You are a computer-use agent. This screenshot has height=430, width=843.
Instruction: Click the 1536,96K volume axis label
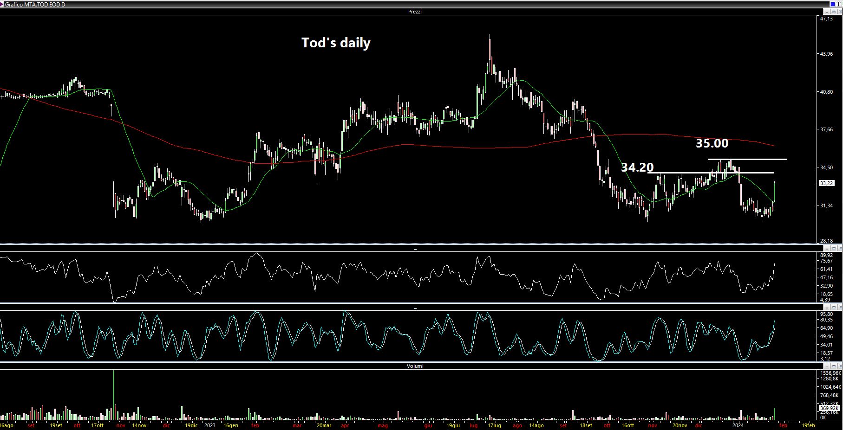[x=830, y=373]
